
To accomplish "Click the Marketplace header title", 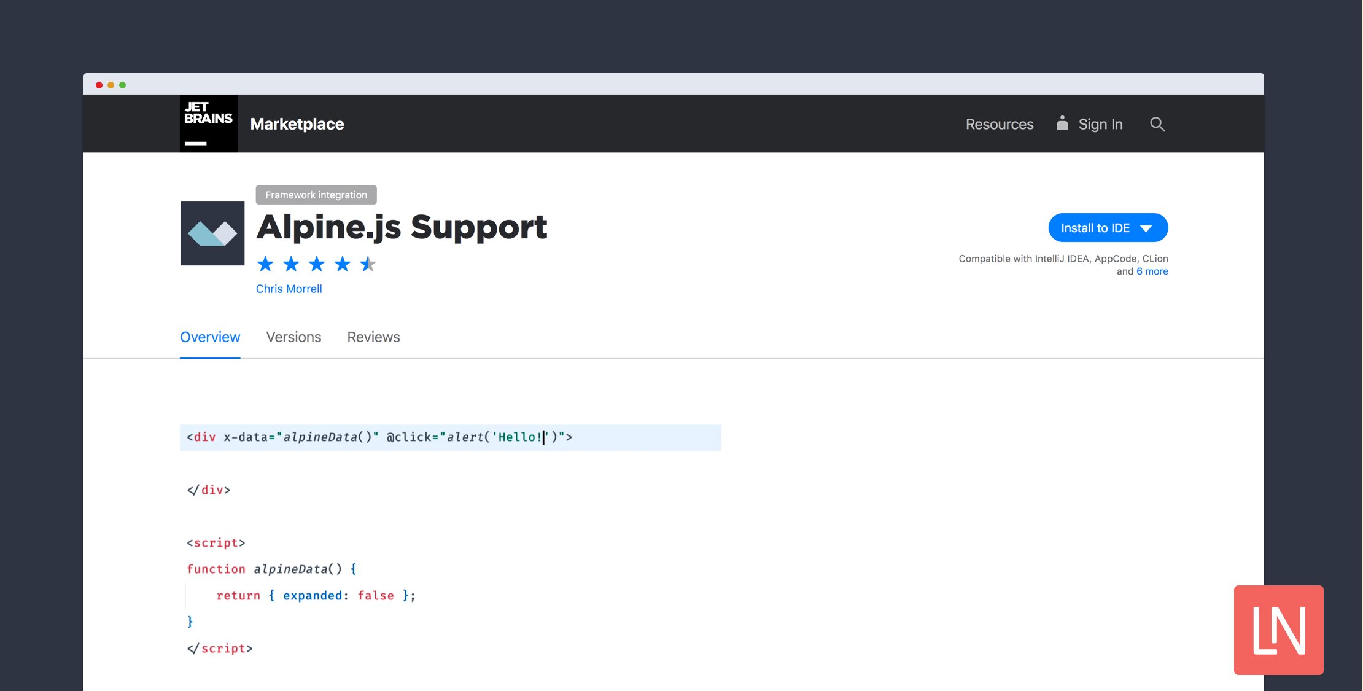I will coord(297,124).
